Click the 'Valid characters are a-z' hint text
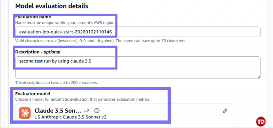273x128 pixels. point(101,41)
